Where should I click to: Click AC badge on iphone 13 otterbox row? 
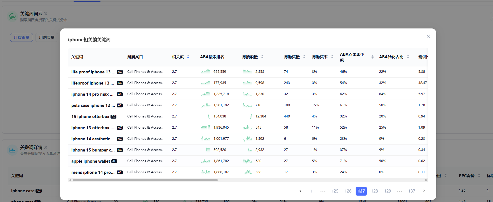click(x=120, y=128)
